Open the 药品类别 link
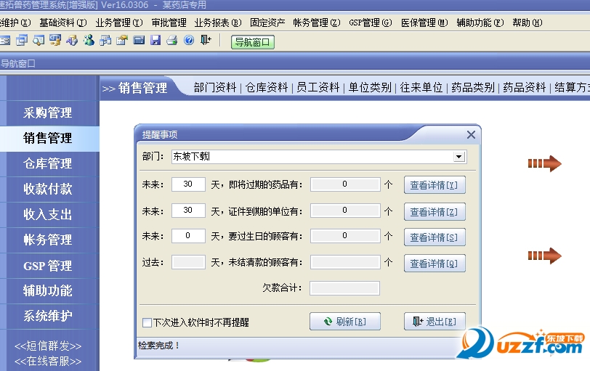Image resolution: width=590 pixels, height=371 pixels. (472, 88)
